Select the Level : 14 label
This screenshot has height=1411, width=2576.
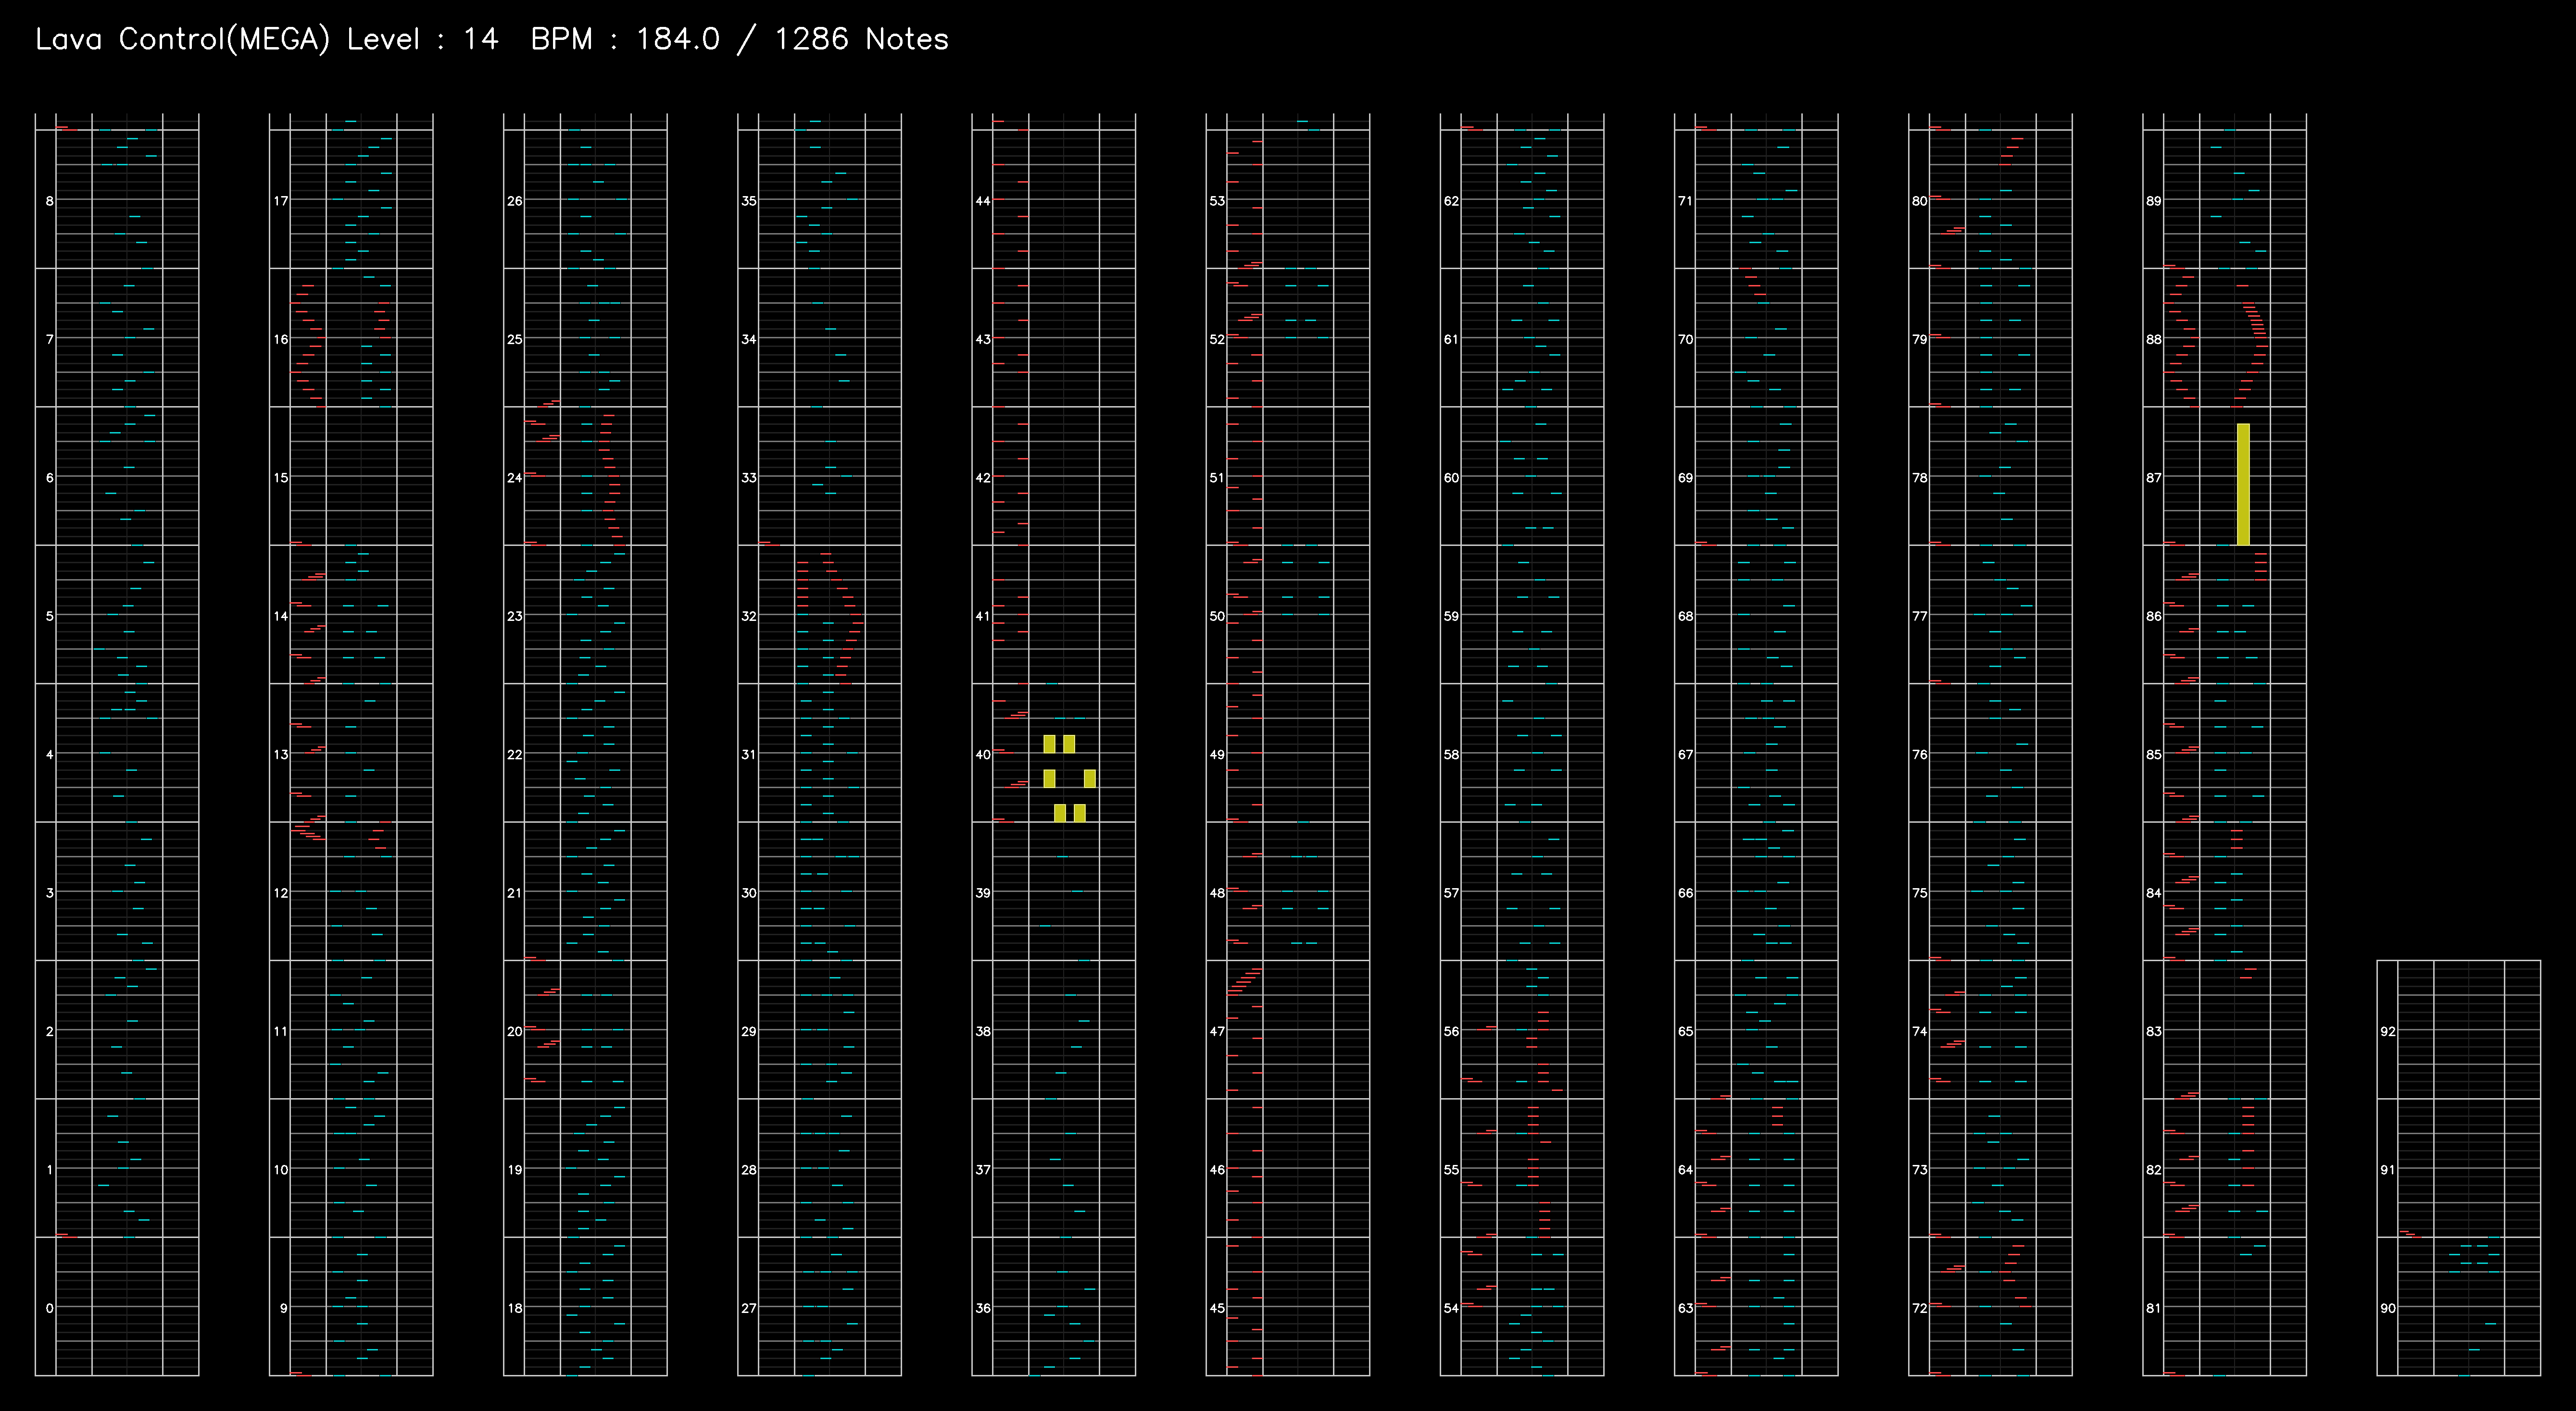(x=422, y=39)
